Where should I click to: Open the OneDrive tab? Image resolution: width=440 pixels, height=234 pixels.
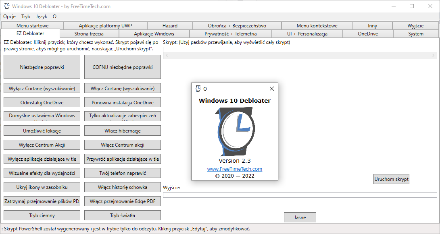[368, 33]
